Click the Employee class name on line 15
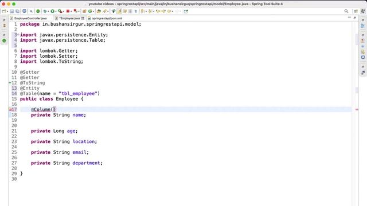 (67, 99)
